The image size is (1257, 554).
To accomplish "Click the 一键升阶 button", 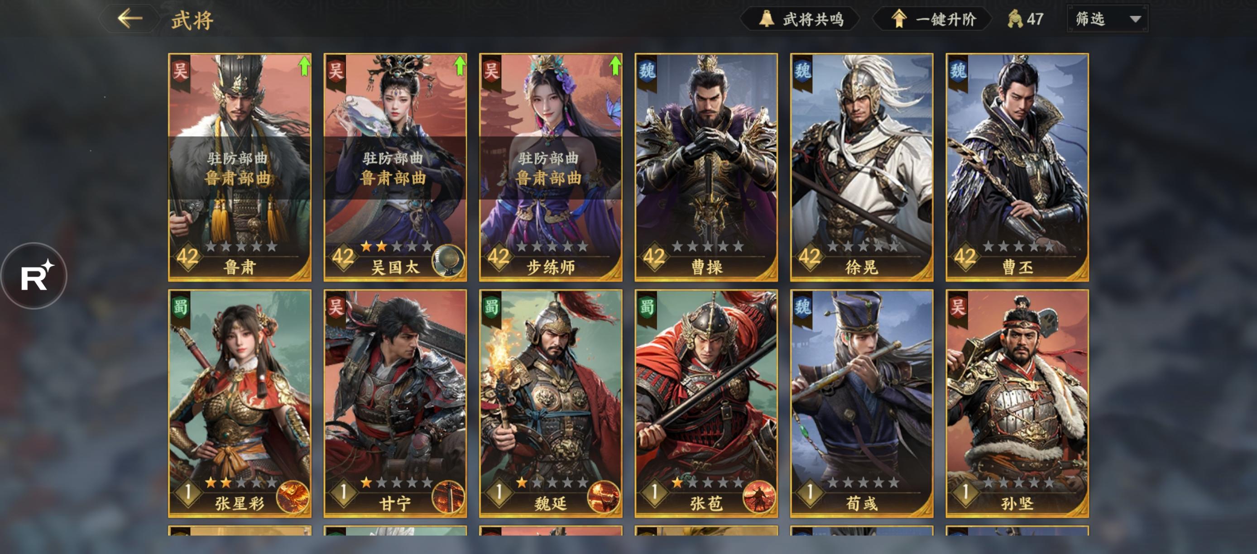I will pyautogui.click(x=932, y=19).
